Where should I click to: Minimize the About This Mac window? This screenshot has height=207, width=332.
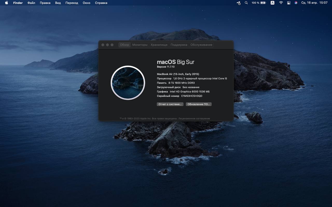coord(107,45)
